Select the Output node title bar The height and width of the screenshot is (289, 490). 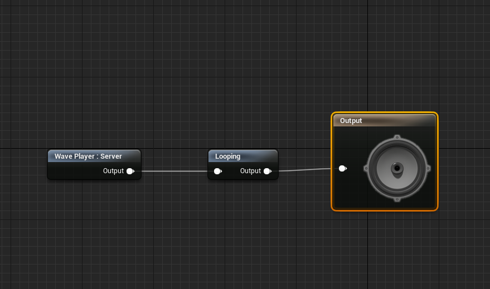pyautogui.click(x=384, y=120)
